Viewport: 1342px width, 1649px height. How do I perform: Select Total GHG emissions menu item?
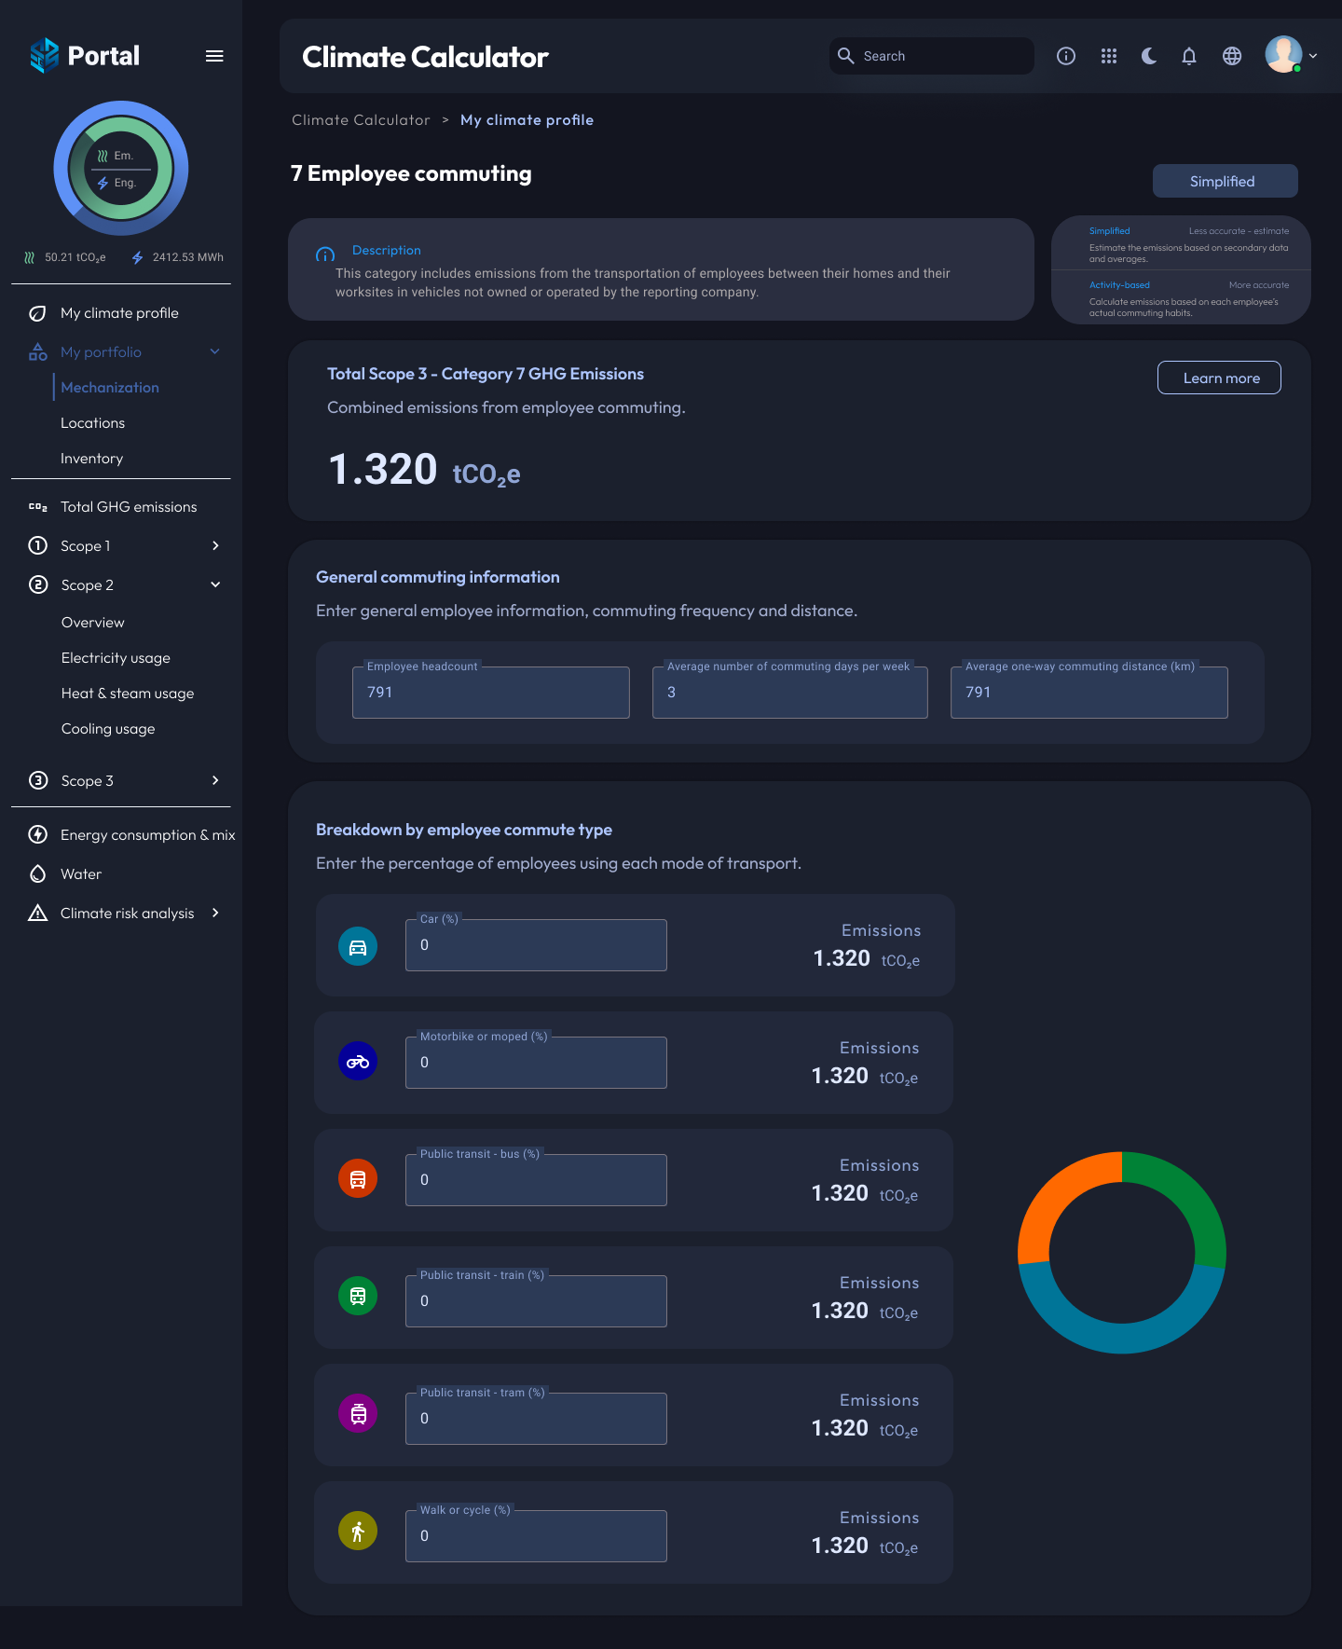[x=129, y=507]
